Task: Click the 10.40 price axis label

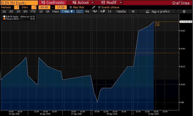Action: (x=183, y=49)
